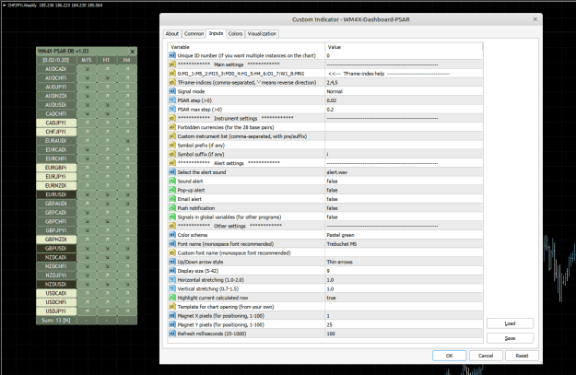Click the Font name row icon
The image size is (576, 375).
(172, 244)
